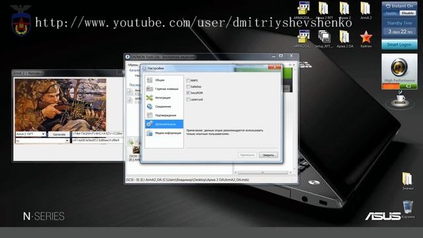This screenshot has height=238, width=423.
Task: Open the Арма 2 OA desktop folder
Action: tap(344, 39)
